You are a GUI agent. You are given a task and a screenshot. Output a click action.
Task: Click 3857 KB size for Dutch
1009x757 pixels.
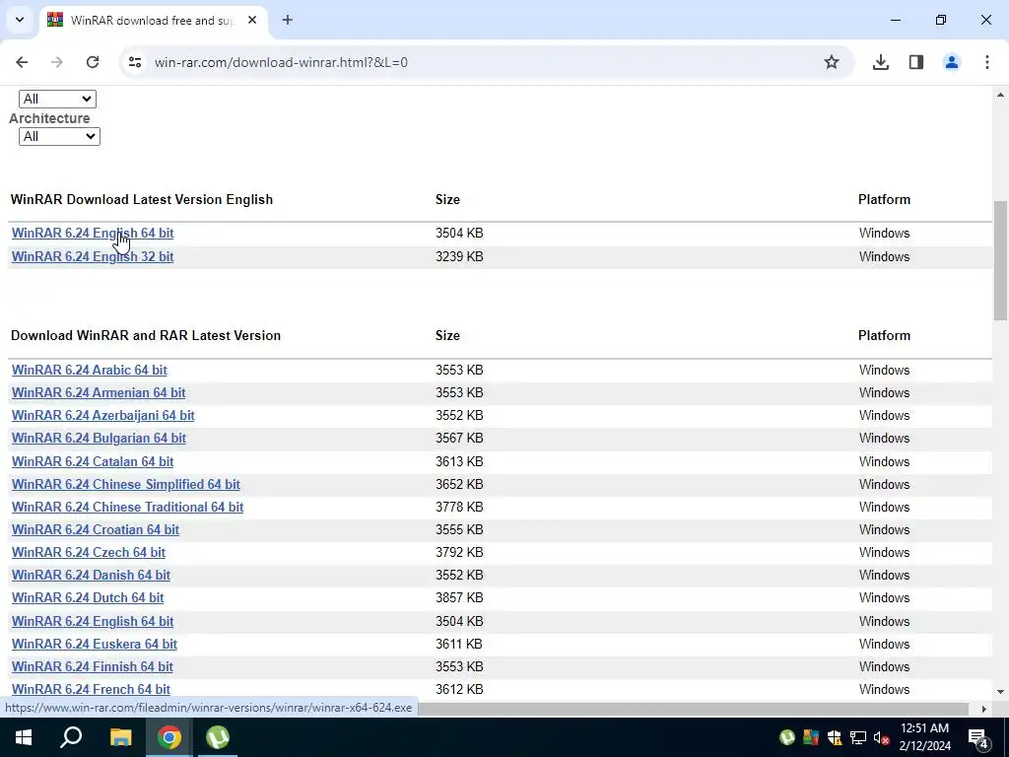pyautogui.click(x=459, y=598)
